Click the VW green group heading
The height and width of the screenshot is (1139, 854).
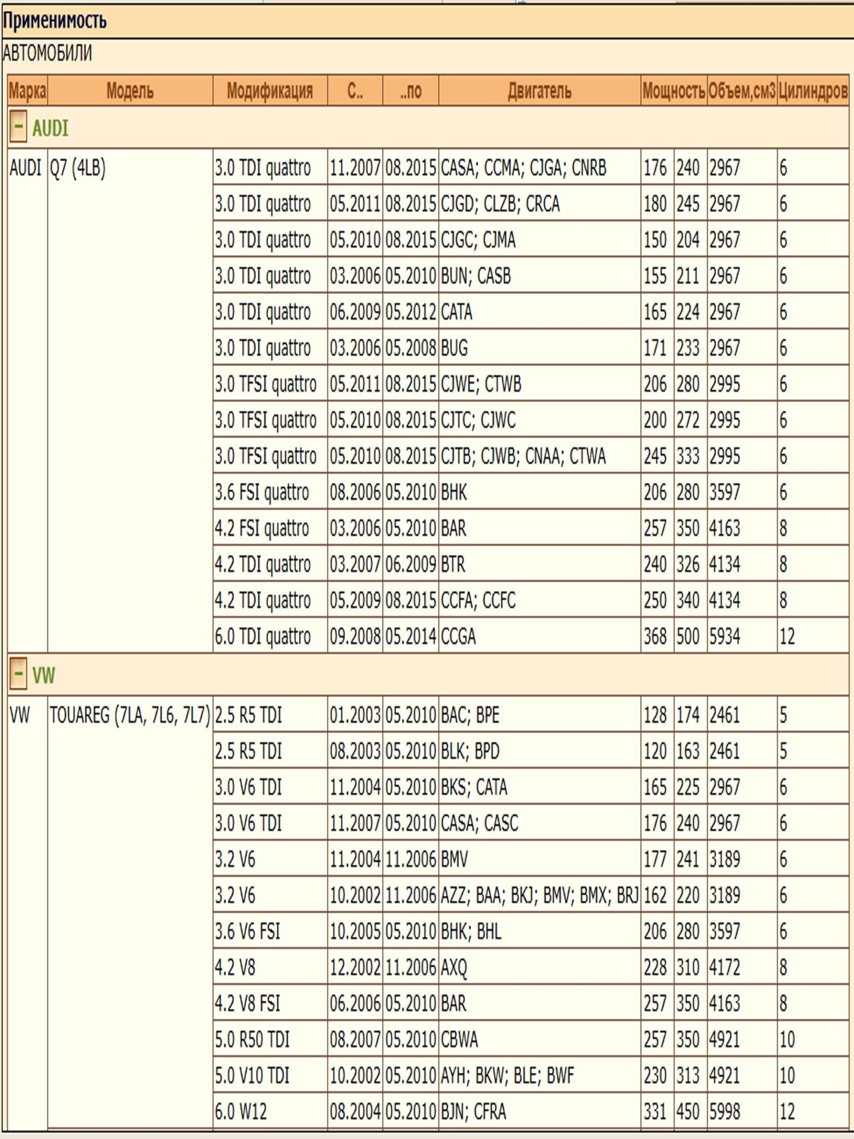43,675
